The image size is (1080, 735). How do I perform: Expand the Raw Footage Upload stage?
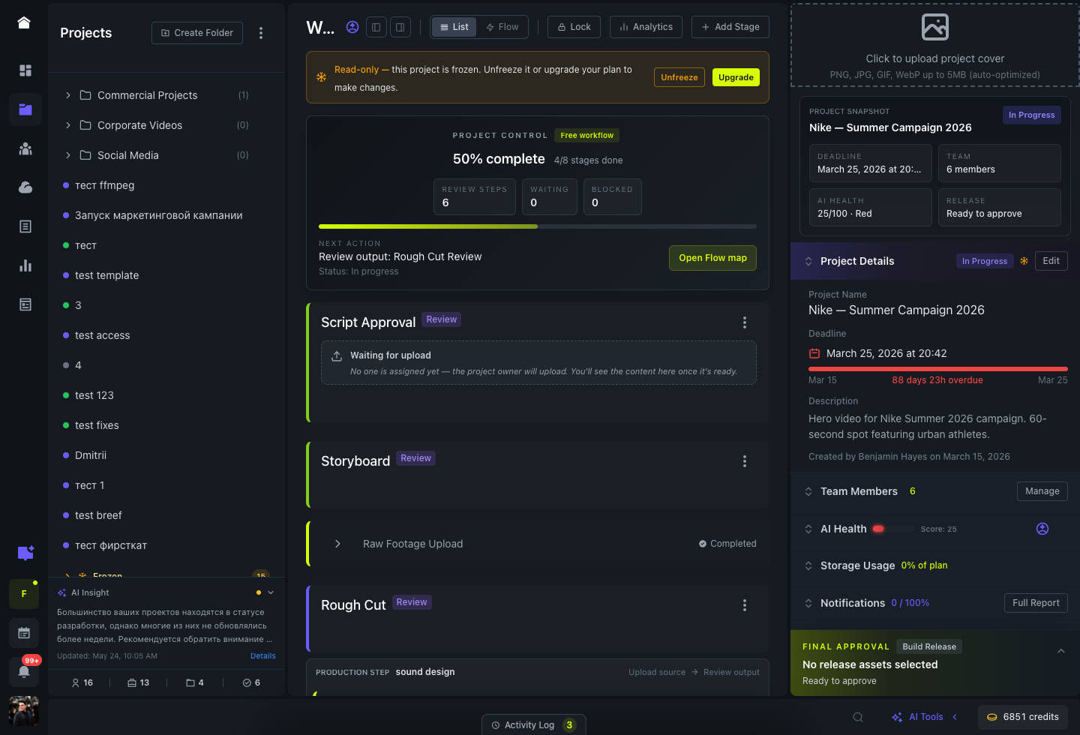click(x=337, y=544)
